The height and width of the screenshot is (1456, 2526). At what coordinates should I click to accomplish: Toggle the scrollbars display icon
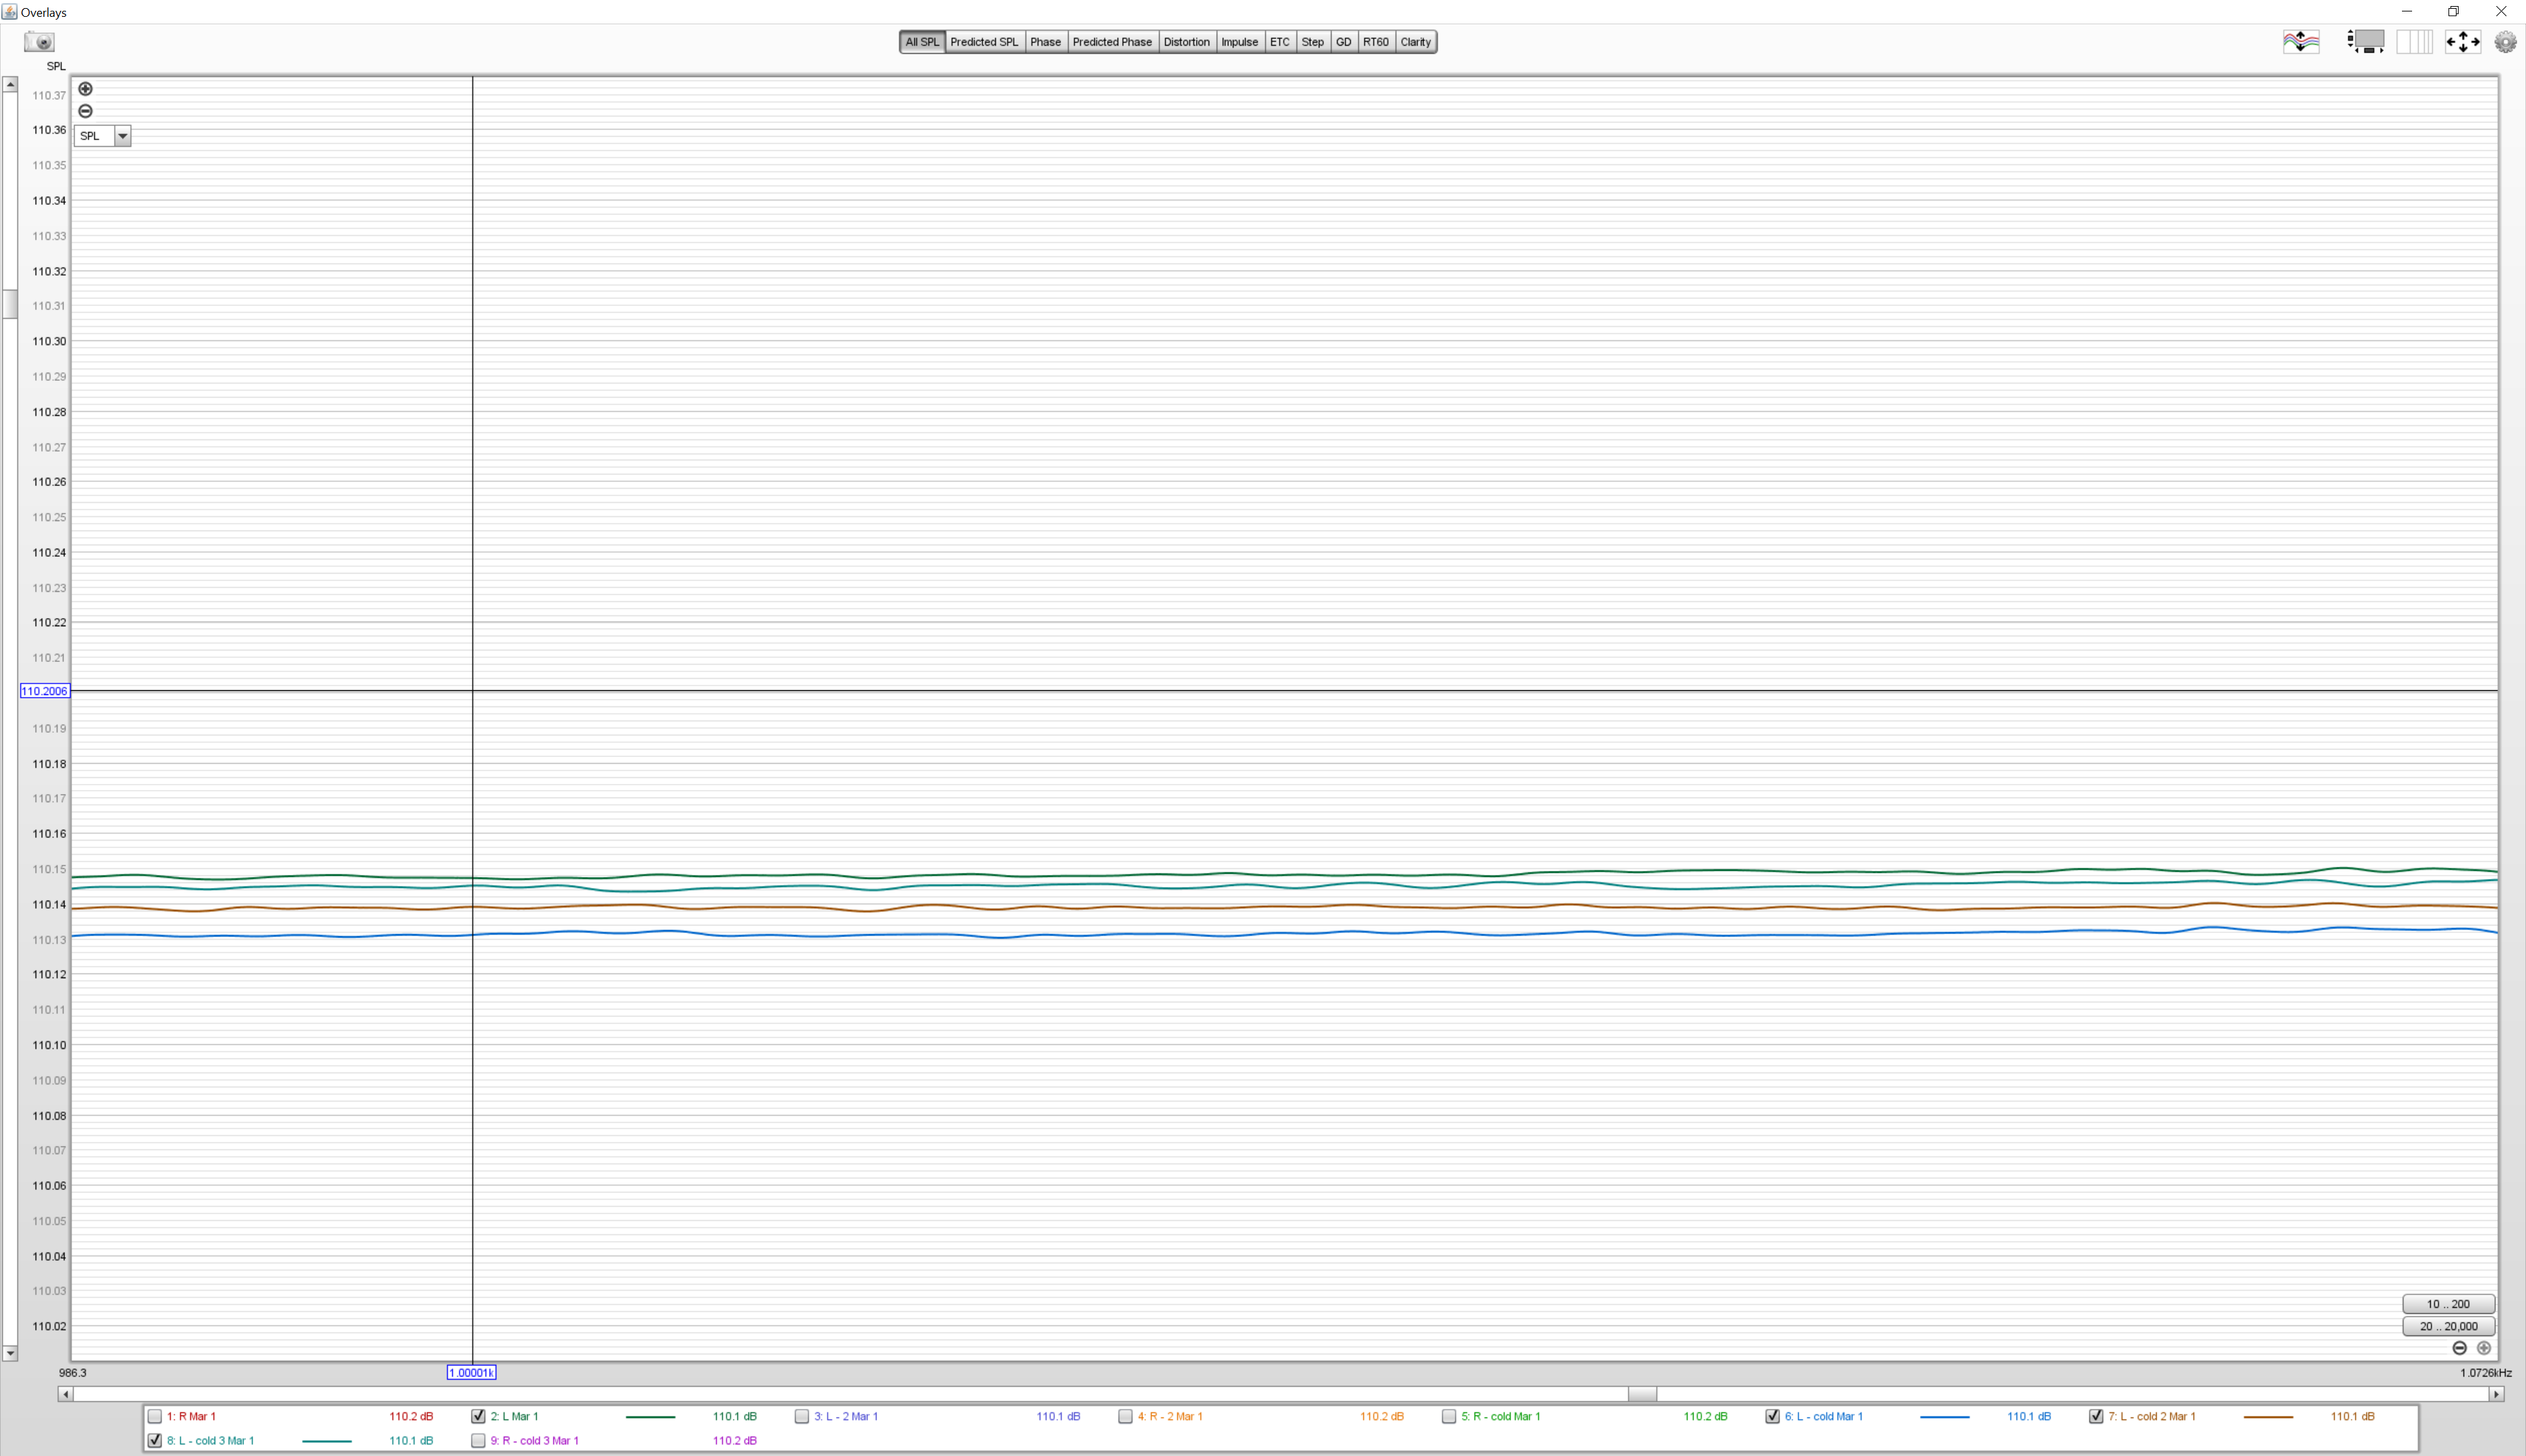(2366, 42)
